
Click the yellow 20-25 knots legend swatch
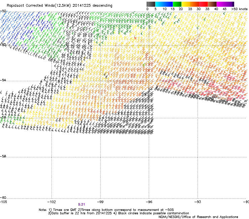186,4
